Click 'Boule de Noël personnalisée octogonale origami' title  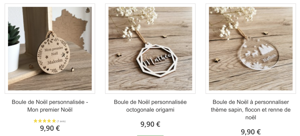pyautogui.click(x=150, y=106)
